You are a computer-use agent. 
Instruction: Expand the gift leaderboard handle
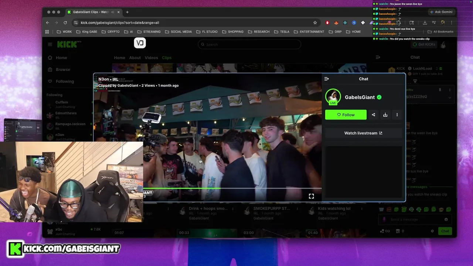coord(415,81)
